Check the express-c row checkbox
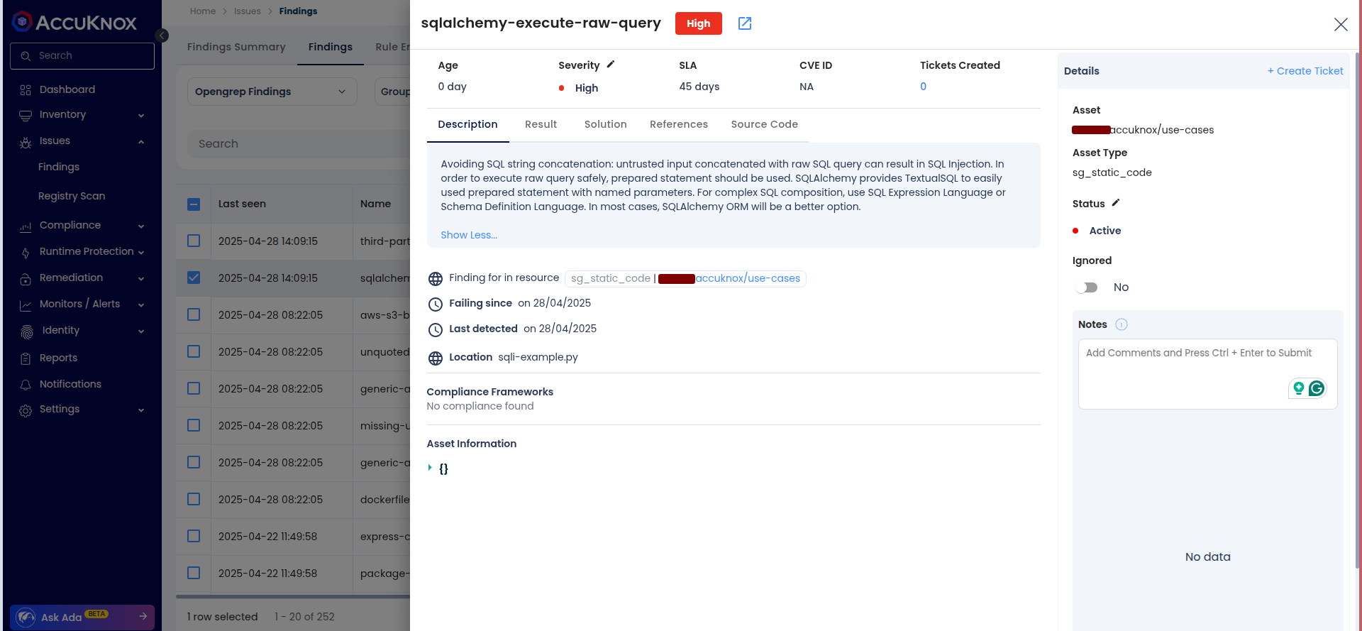This screenshot has width=1362, height=631. point(194,536)
